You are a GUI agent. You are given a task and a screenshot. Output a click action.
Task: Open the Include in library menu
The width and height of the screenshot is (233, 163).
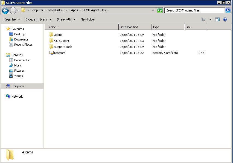tap(38, 19)
